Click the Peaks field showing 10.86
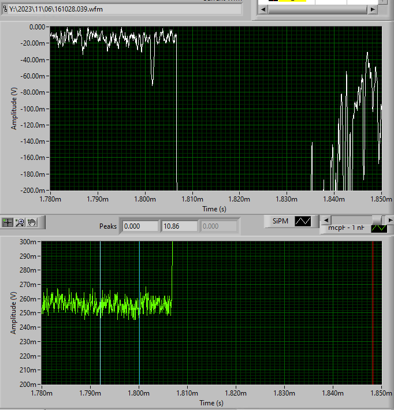The image size is (394, 410). click(x=180, y=226)
